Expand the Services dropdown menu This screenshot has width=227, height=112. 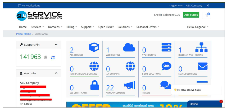coord(37,27)
